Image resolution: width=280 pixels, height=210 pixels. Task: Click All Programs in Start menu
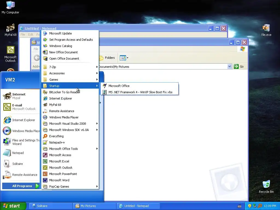(x=21, y=186)
